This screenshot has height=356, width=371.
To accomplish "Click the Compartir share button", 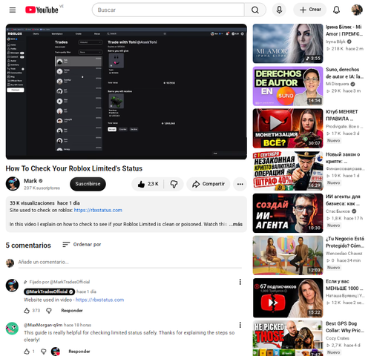I will [209, 184].
